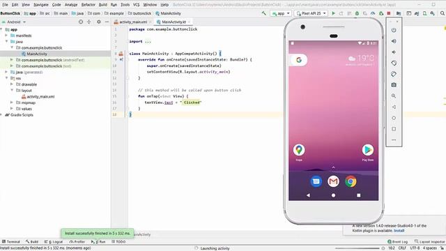The image size is (446, 251).
Task: Open the Navigate menu
Action: 41,5
